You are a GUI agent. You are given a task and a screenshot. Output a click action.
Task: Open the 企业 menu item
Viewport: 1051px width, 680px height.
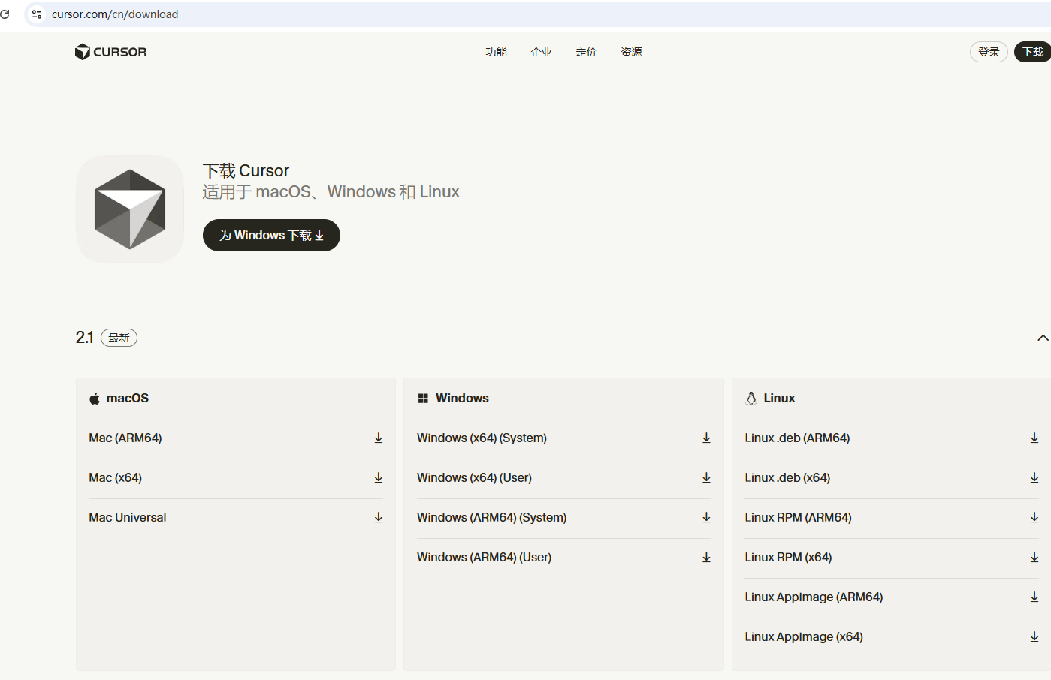(x=541, y=52)
